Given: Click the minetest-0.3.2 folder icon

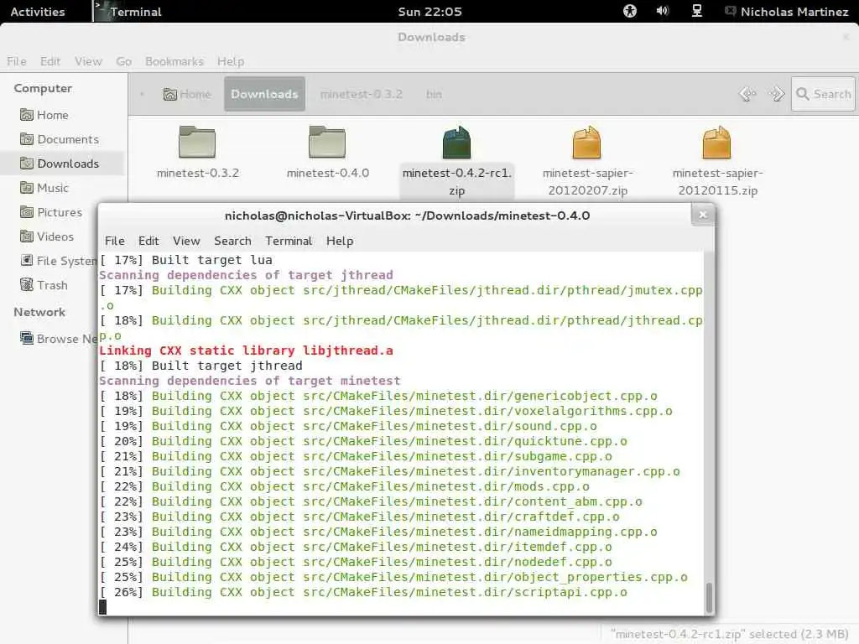Looking at the screenshot, I should [197, 141].
